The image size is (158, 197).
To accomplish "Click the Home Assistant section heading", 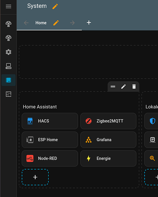I will click(x=40, y=107).
